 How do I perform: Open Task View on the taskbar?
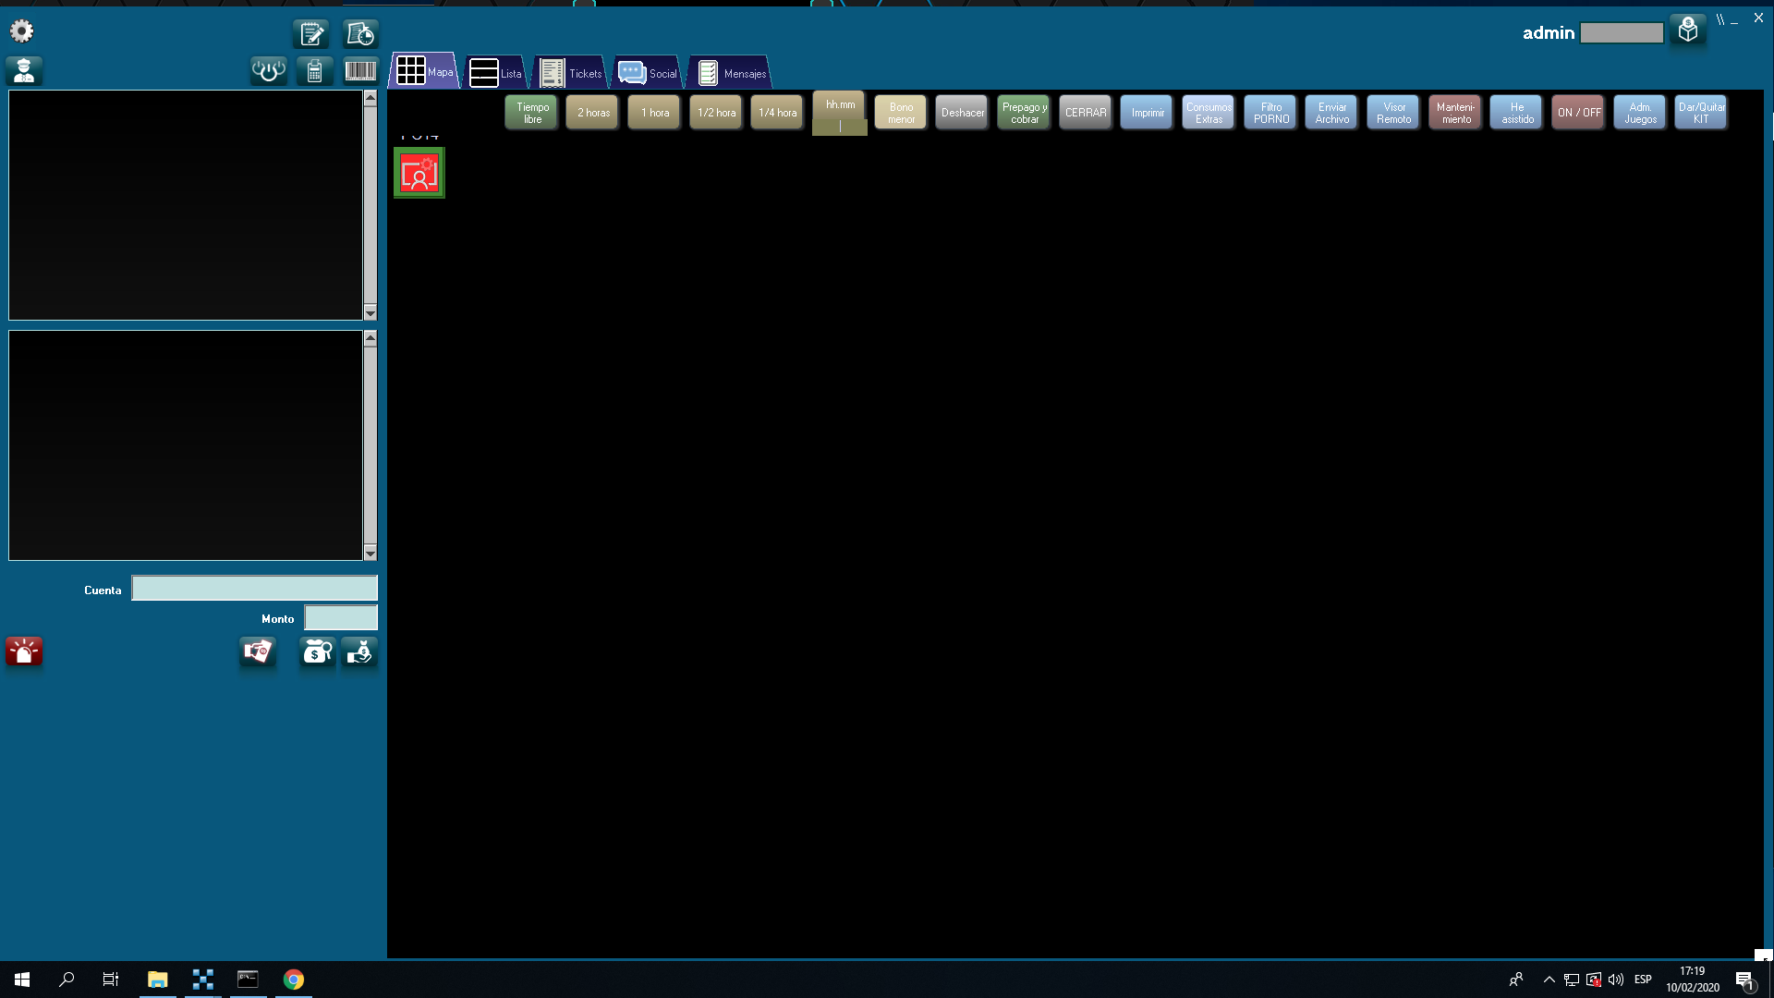tap(111, 980)
